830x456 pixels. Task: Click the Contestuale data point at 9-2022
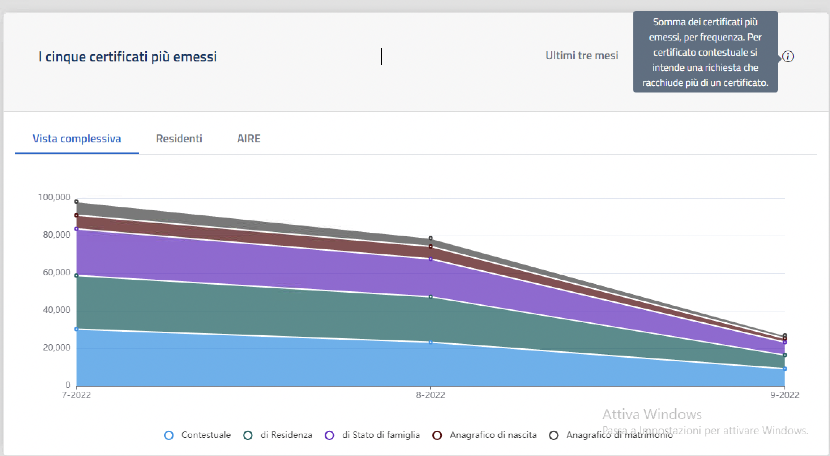(x=785, y=369)
